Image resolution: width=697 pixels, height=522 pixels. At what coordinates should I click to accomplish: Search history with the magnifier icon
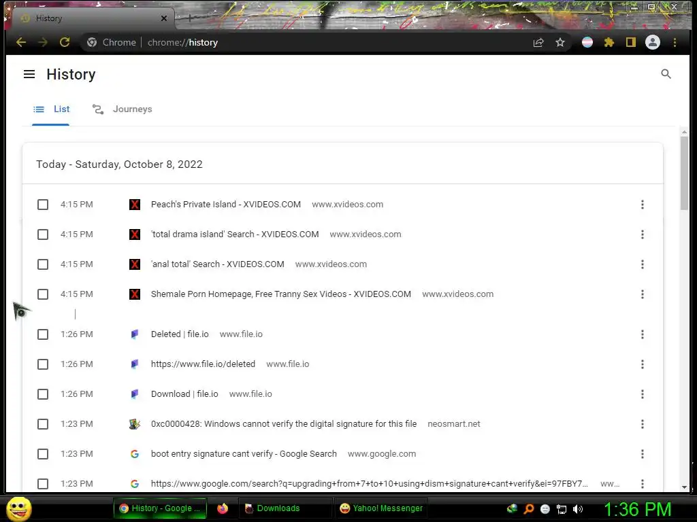click(x=666, y=74)
